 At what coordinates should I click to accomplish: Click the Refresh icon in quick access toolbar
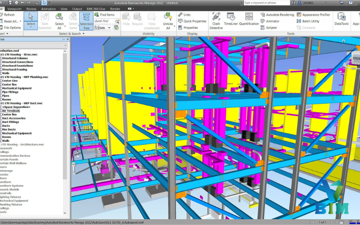point(38,3)
